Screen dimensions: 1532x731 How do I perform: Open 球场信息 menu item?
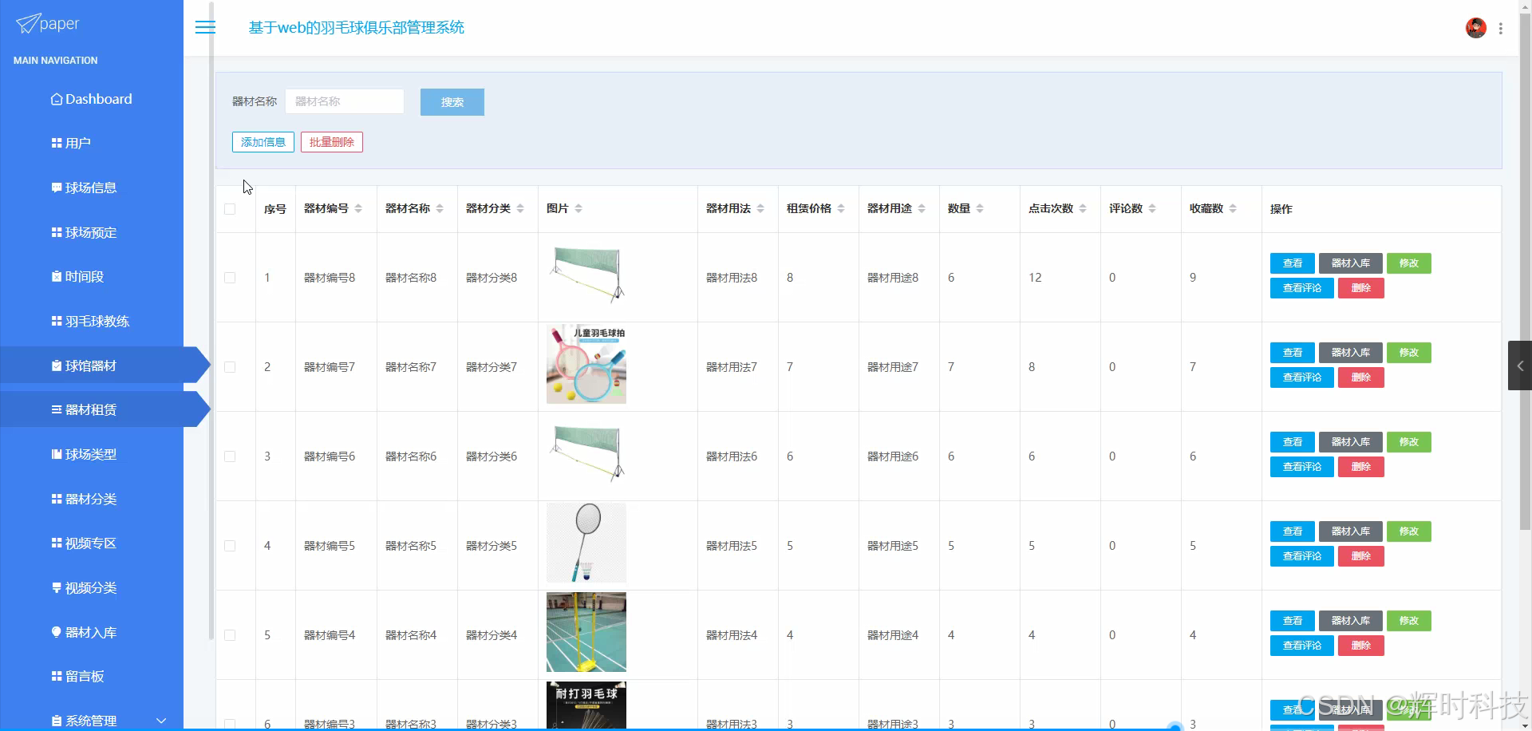click(x=92, y=188)
